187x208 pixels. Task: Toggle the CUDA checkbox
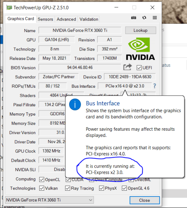[68, 180]
